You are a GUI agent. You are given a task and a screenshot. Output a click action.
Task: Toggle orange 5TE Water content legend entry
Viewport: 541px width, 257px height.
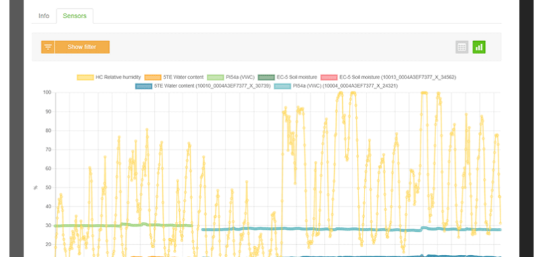click(174, 77)
